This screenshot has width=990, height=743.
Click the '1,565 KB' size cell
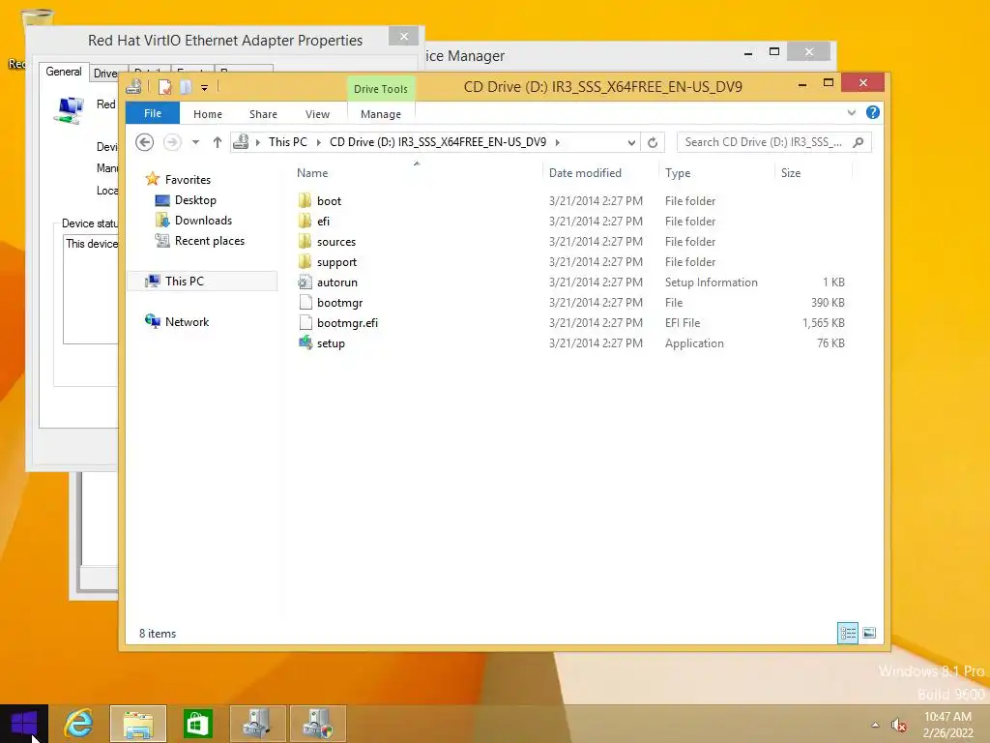coord(824,323)
